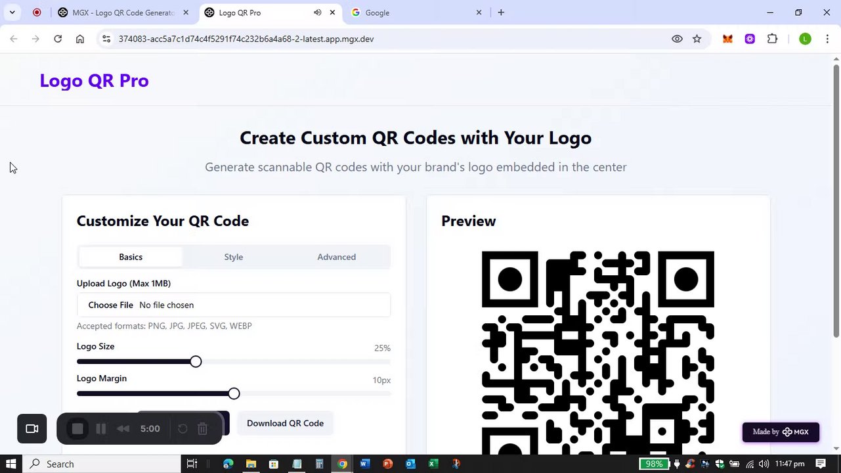Open PowerPoint from the taskbar
Image resolution: width=841 pixels, height=473 pixels.
(387, 464)
